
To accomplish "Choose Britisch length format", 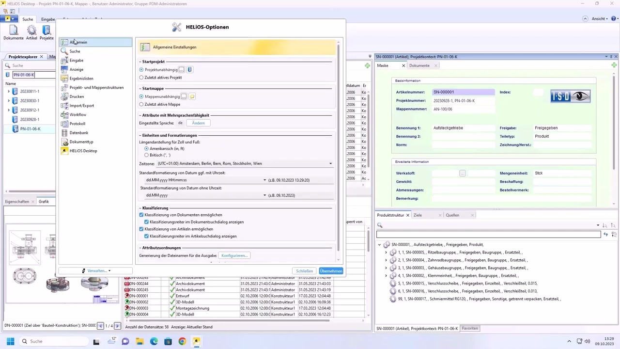I will coord(146,155).
